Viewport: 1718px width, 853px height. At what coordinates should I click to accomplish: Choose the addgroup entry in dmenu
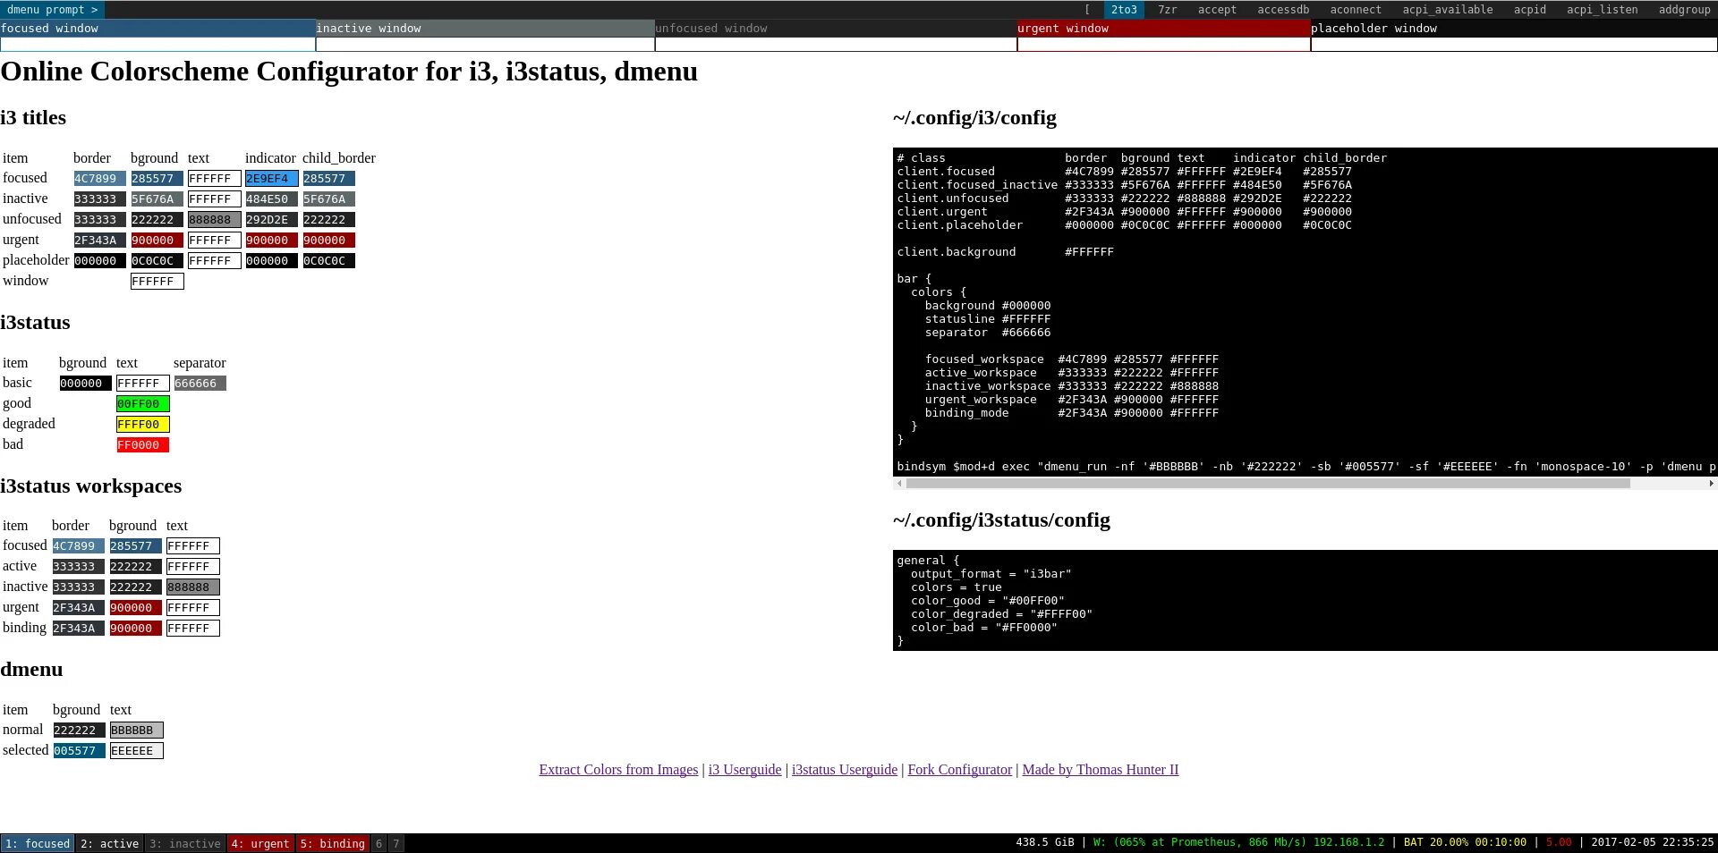(x=1684, y=10)
